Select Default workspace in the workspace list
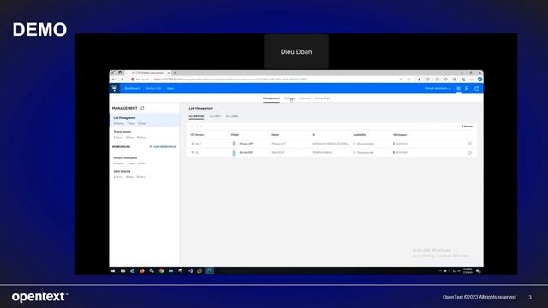 click(x=145, y=160)
